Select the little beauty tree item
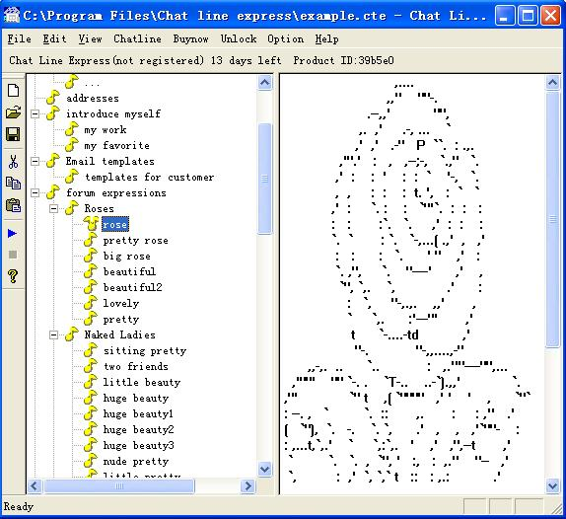Viewport: 566px width, 519px height. coord(142,382)
